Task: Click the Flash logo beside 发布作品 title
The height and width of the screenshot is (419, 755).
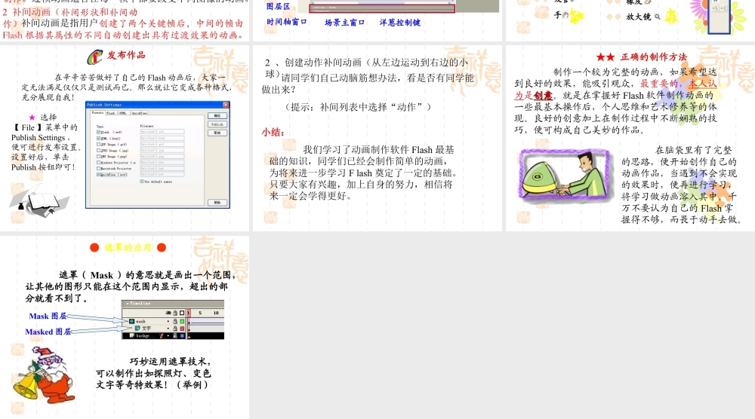Action: (95, 57)
